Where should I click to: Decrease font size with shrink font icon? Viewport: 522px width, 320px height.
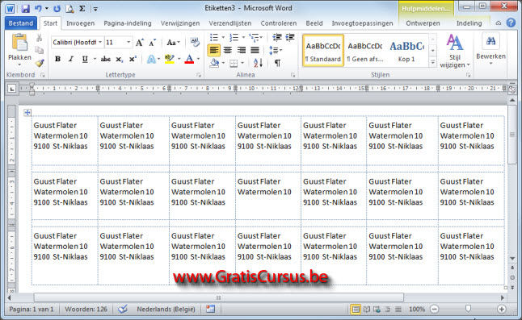152,43
